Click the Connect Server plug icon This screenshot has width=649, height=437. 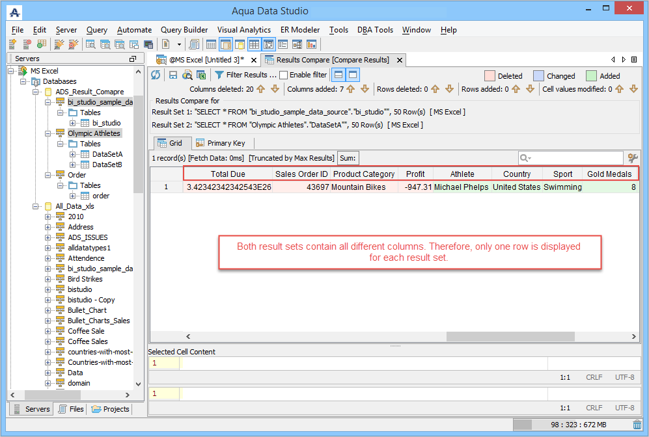pos(59,44)
